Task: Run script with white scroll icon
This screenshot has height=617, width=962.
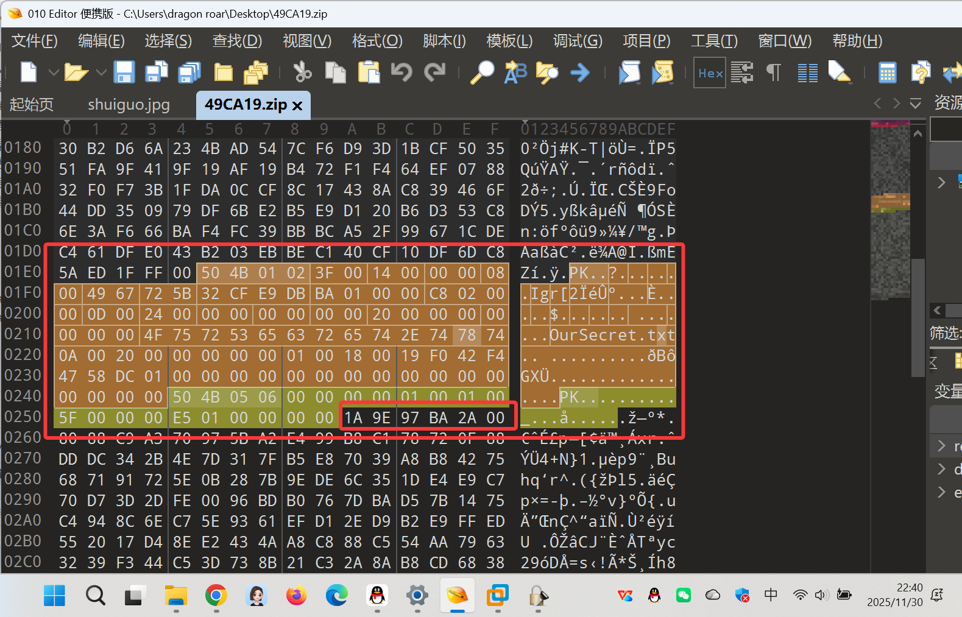Action: [629, 72]
